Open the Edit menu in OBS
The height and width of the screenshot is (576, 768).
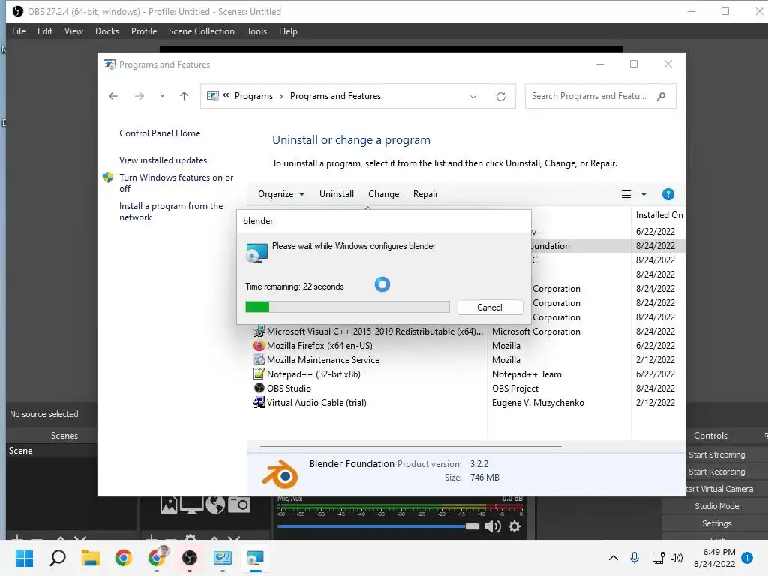[x=44, y=31]
